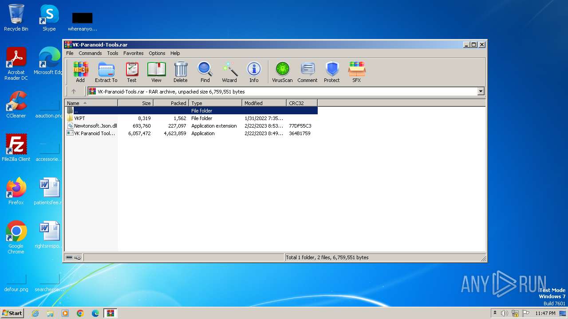Click the taskbar clock 11:47 PM
The width and height of the screenshot is (568, 319).
tap(545, 313)
